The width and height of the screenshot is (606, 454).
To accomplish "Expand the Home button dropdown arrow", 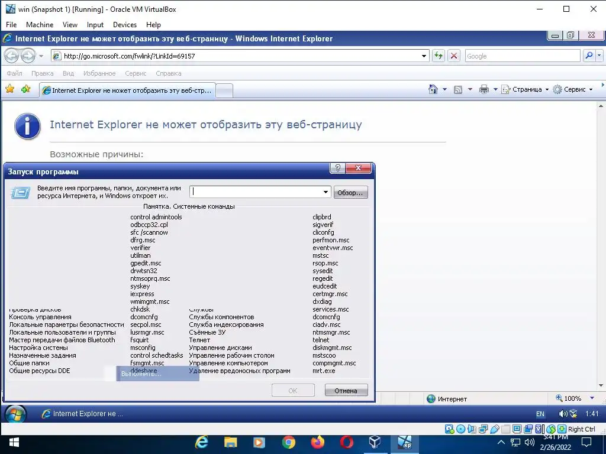I will [x=444, y=90].
